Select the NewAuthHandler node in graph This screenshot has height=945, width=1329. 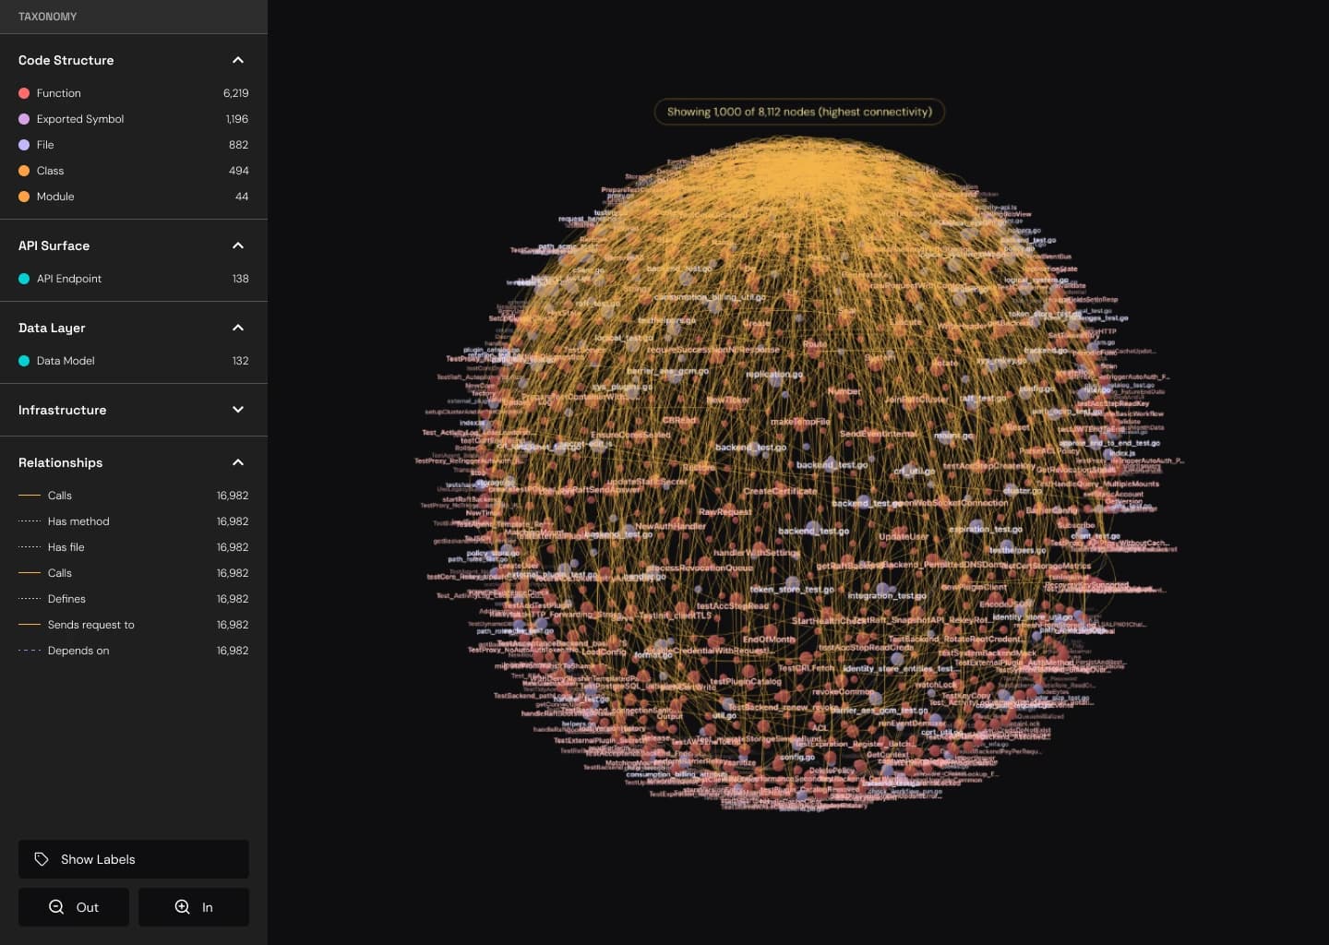point(671,526)
